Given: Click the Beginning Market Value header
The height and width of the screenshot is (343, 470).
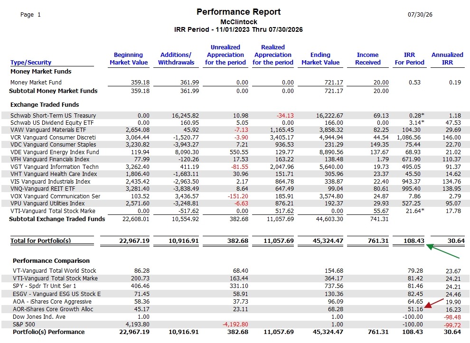Looking at the screenshot, I should pos(129,58).
